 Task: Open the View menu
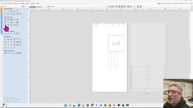tap(27, 3)
